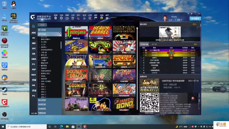Open the Batman game thumbnail

pyautogui.click(x=124, y=33)
